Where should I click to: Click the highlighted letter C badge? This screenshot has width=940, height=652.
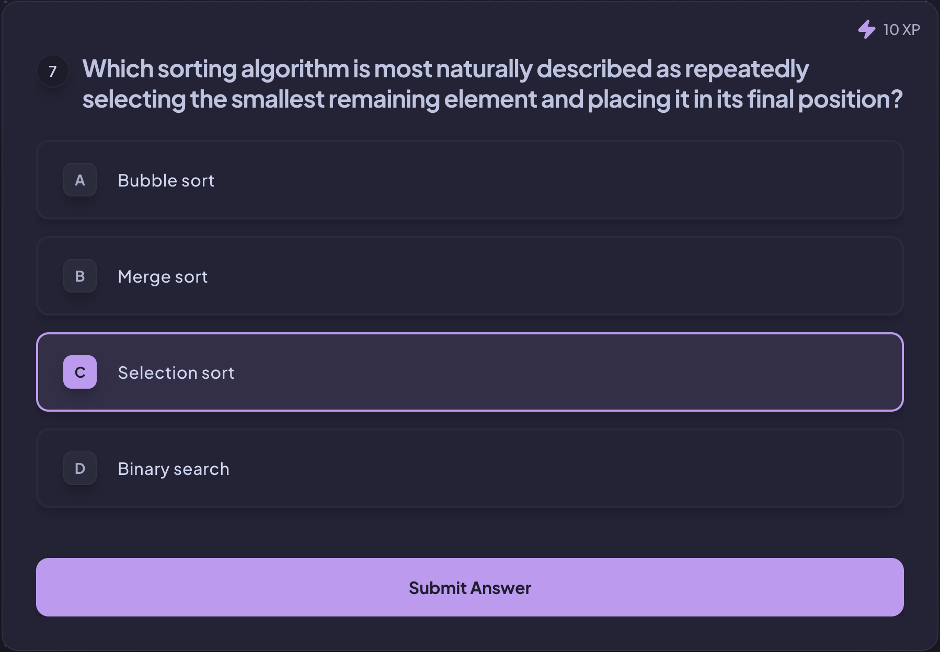(x=80, y=372)
